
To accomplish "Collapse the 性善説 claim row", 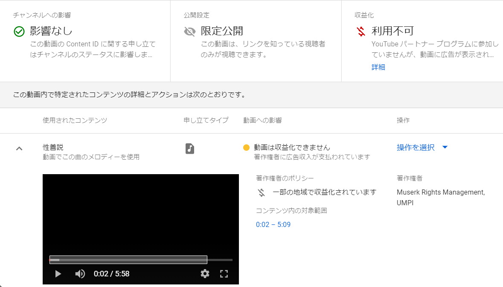I will click(19, 149).
